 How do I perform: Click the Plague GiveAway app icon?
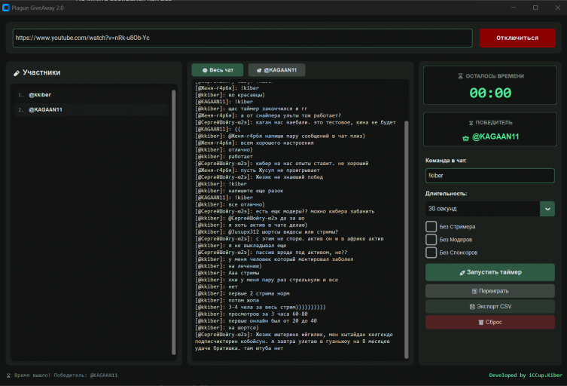point(6,8)
